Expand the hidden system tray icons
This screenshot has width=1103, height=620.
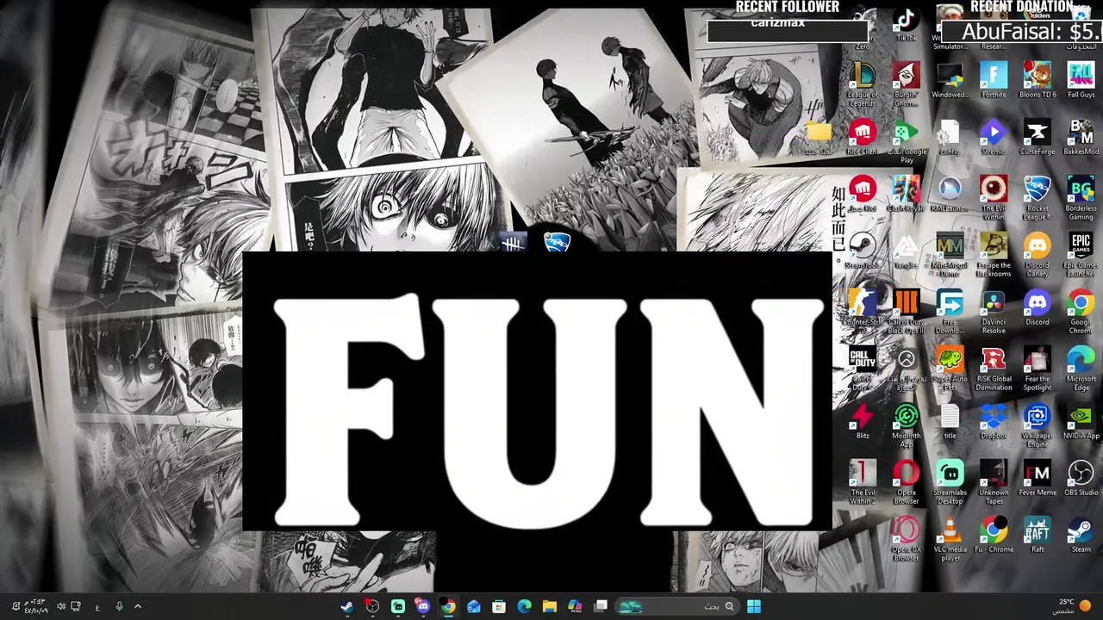[x=137, y=606]
